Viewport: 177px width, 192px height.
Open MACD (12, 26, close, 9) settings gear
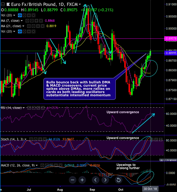[x=47, y=165]
